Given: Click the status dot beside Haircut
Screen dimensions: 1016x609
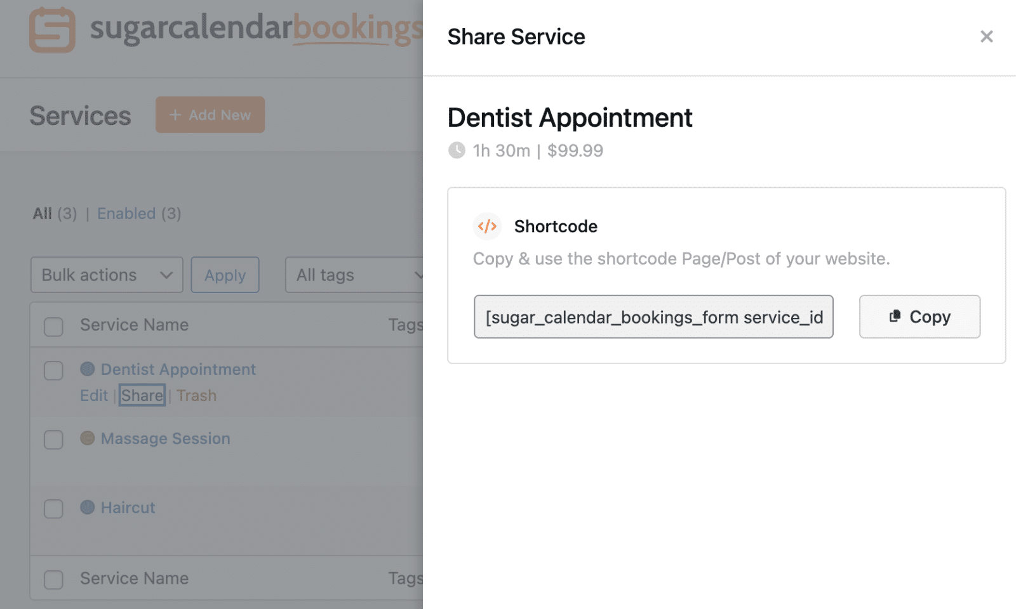Looking at the screenshot, I should pos(88,507).
